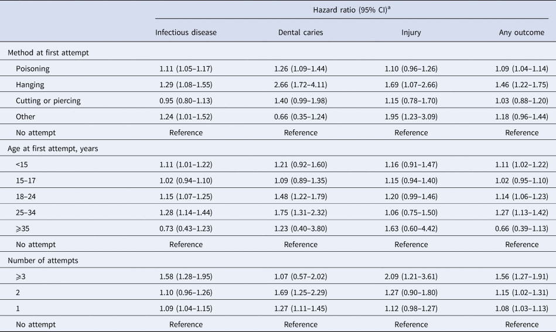The height and width of the screenshot is (332, 556).
Task: Select the 1.56 (1.27–1.91) any outcome value
Action: coord(521,261)
